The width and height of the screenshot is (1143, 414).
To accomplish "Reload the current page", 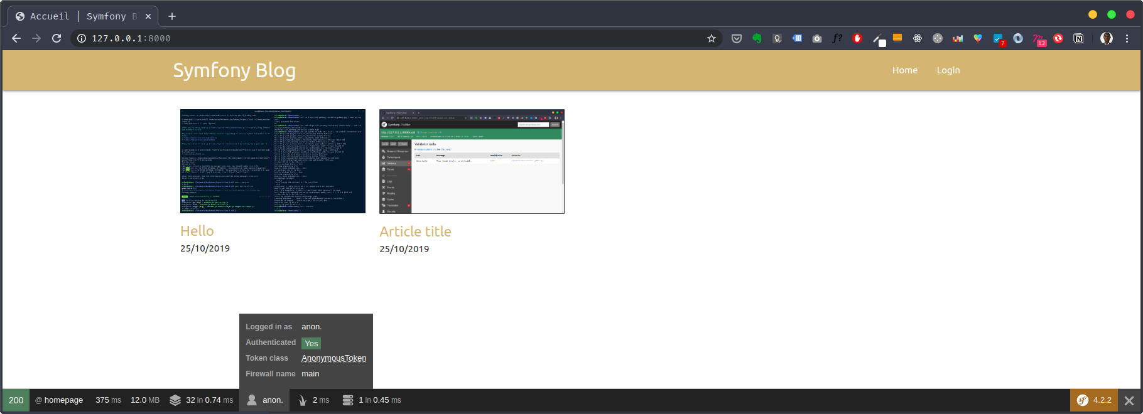I will click(57, 38).
